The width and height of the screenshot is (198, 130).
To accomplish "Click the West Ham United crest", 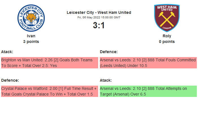I will (x=167, y=18).
